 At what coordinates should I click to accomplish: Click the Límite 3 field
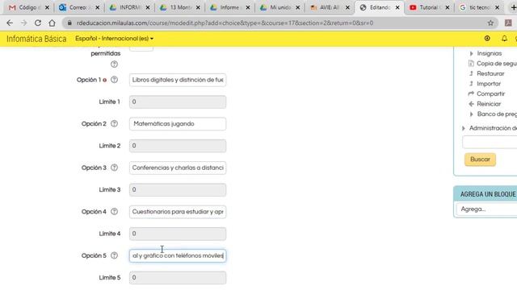178,190
